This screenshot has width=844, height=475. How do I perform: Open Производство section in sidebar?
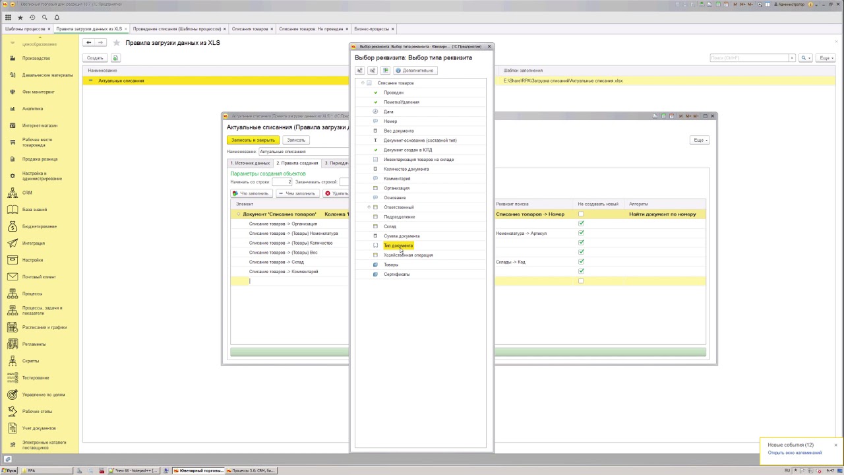tap(36, 58)
